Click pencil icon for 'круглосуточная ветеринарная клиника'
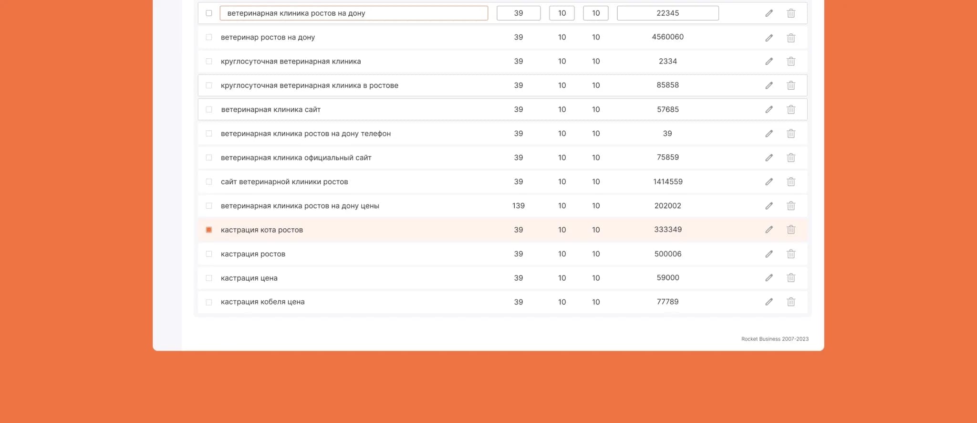 pyautogui.click(x=769, y=62)
